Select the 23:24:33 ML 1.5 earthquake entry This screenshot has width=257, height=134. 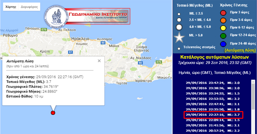(x=213, y=94)
